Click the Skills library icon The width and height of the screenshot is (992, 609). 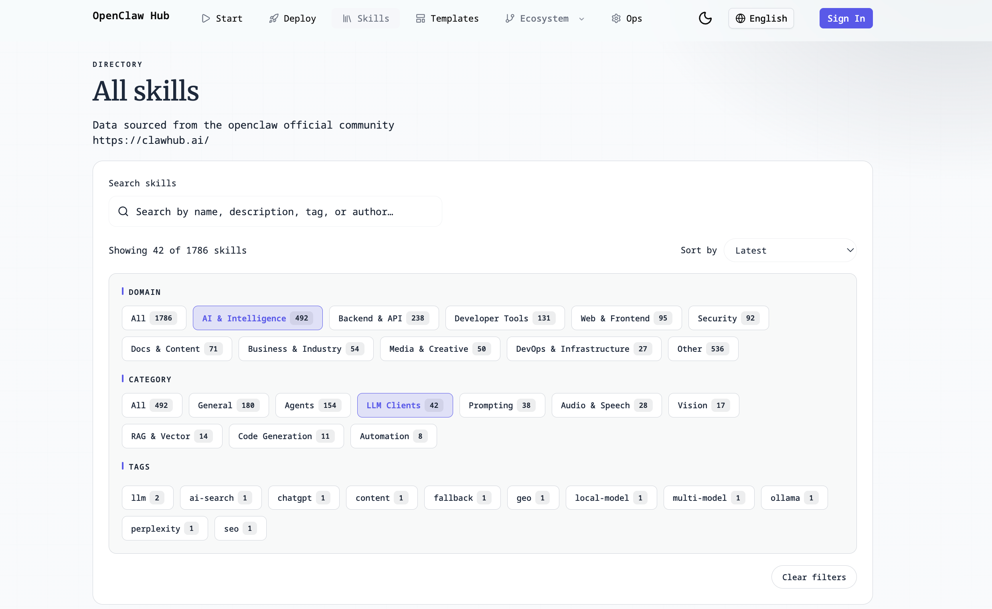[347, 18]
